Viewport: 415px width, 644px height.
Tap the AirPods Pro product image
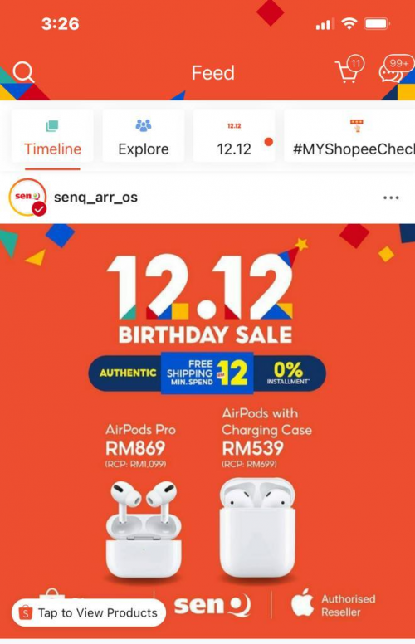coord(144,529)
